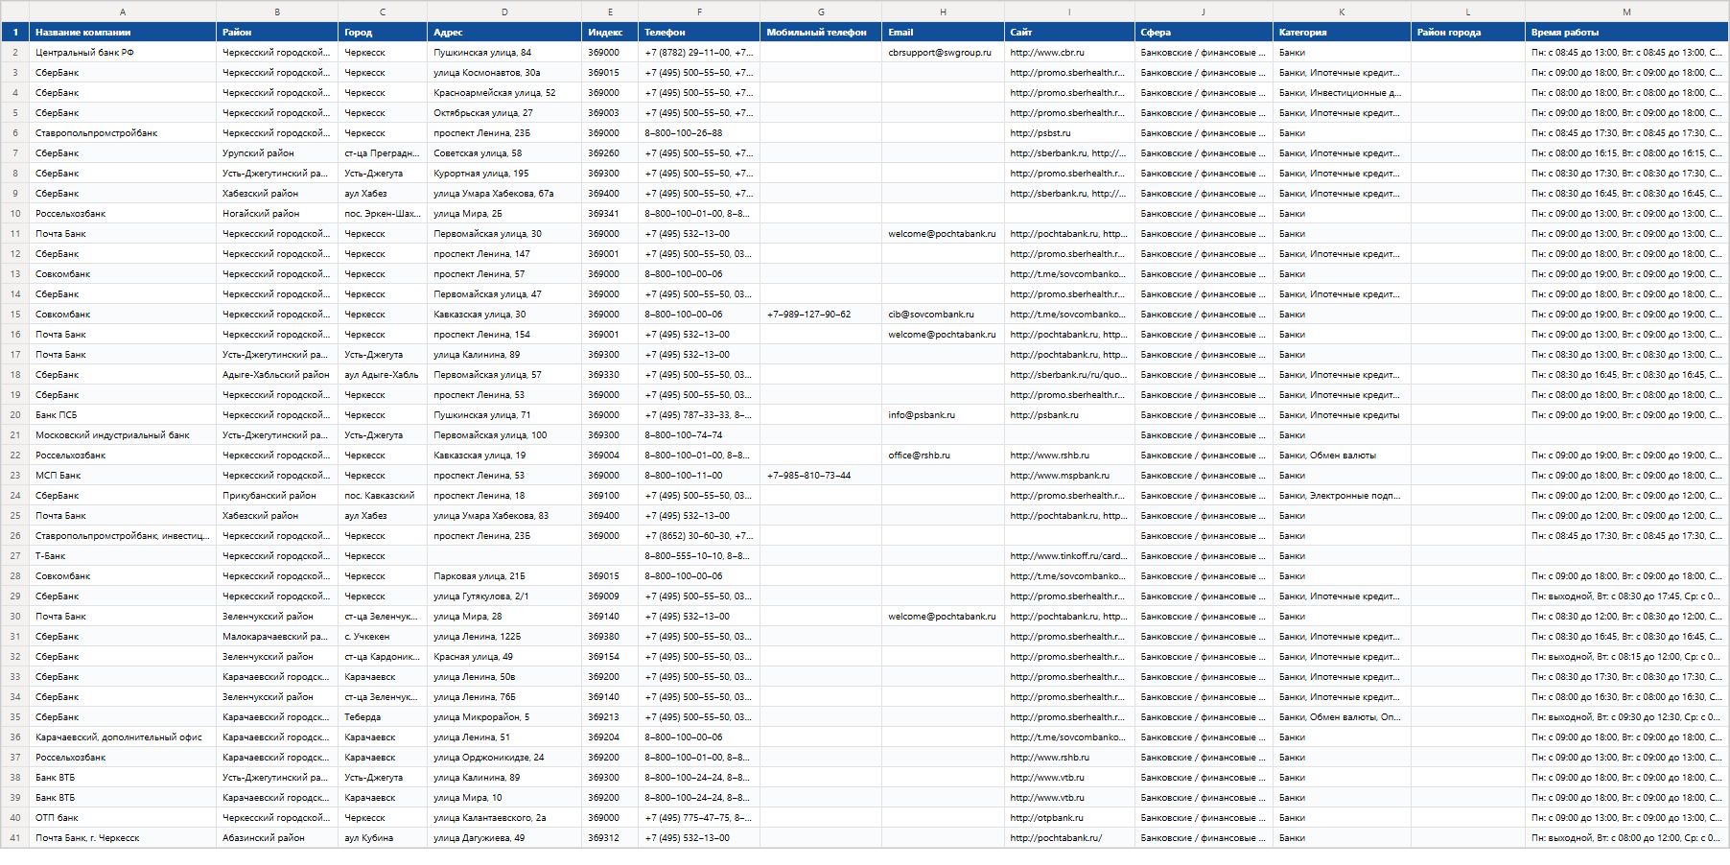
Task: Click the http://psbst.ru site cell
Action: point(1069,133)
